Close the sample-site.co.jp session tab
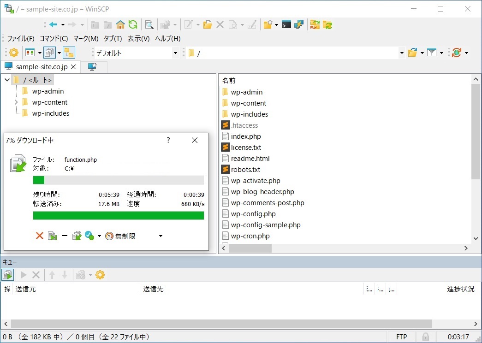Image resolution: width=482 pixels, height=343 pixels. coord(73,67)
